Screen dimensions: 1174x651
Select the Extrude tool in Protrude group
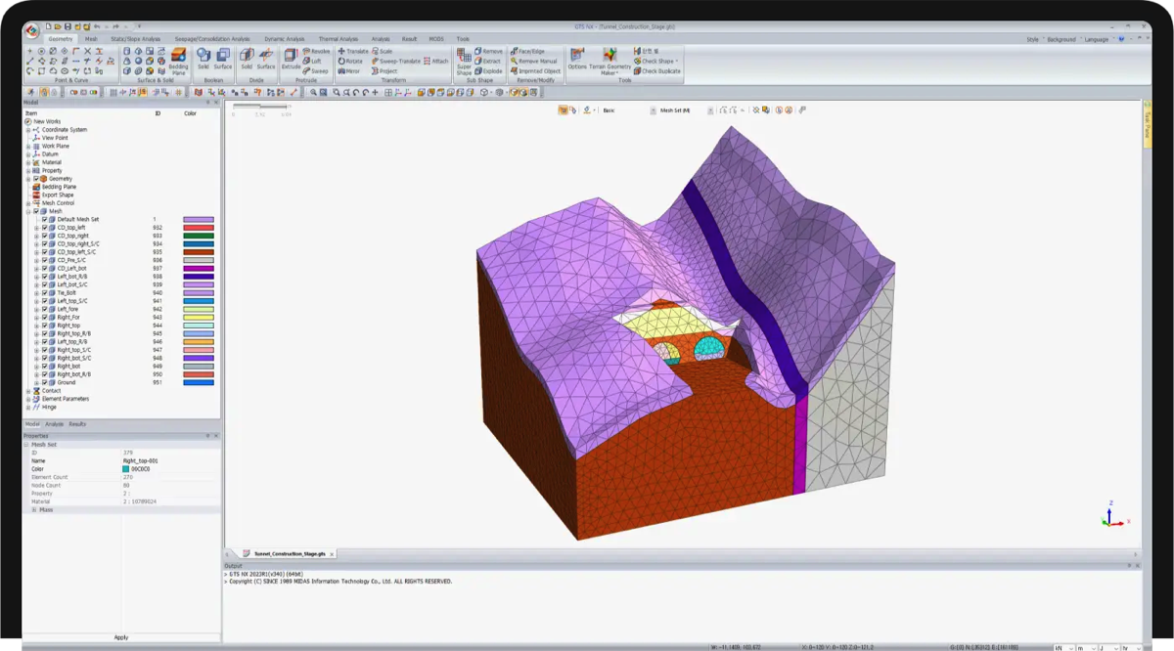click(x=291, y=59)
